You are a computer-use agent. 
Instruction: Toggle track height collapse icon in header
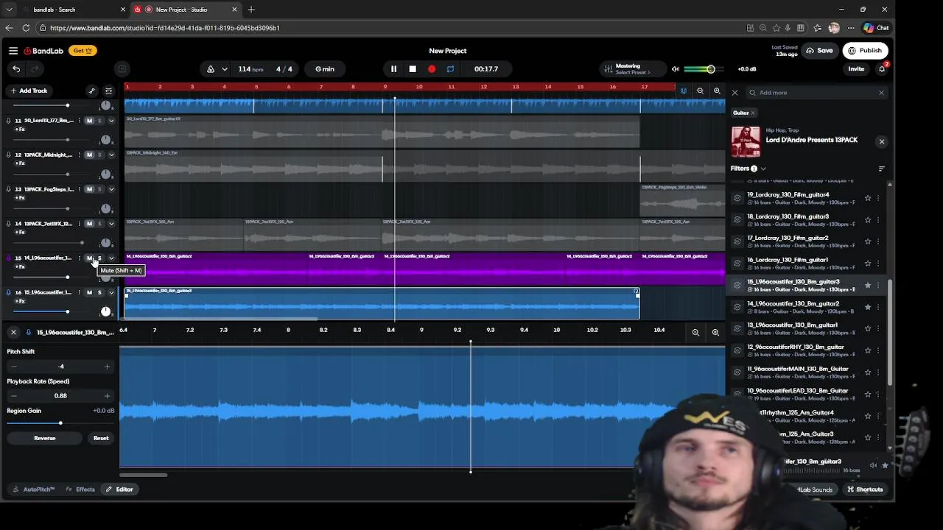(x=108, y=91)
